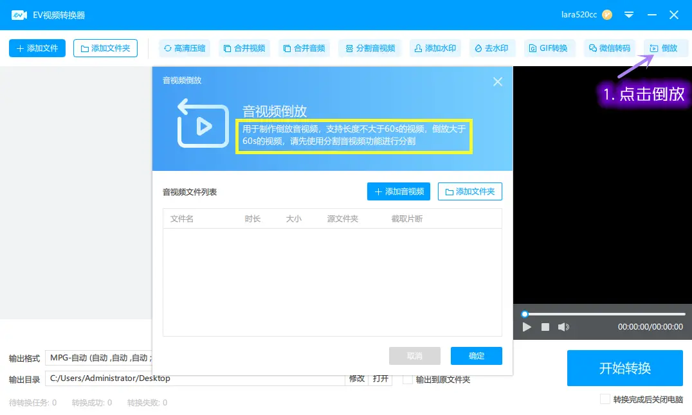Click the 取消 button

coord(414,356)
